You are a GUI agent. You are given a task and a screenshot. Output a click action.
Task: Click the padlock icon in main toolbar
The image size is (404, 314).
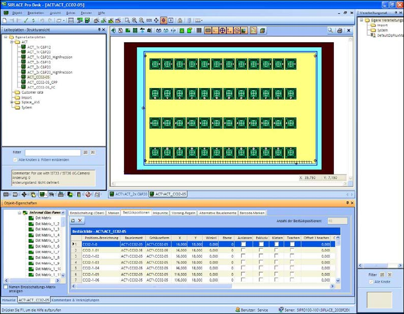(180, 21)
